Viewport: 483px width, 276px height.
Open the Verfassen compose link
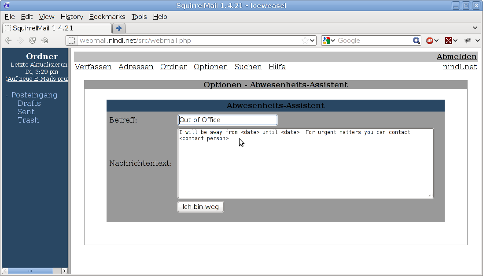[x=93, y=67]
